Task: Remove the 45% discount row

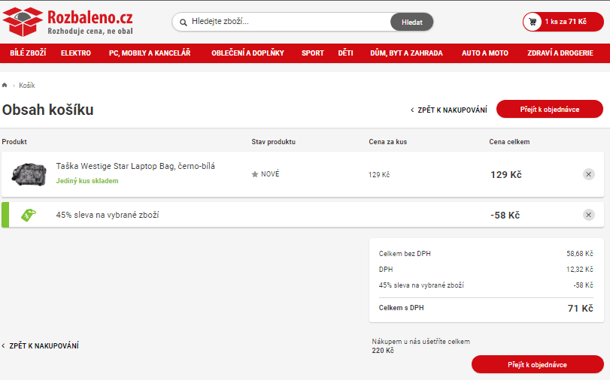Action: click(588, 215)
